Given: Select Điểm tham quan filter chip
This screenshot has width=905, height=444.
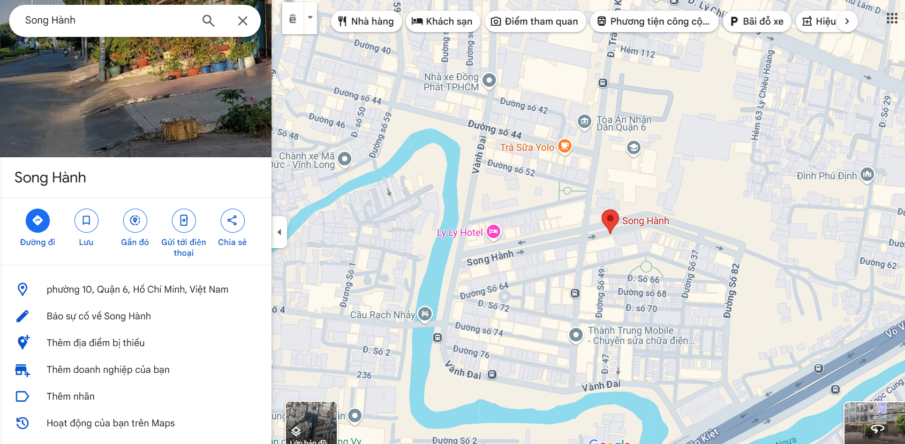Looking at the screenshot, I should click(535, 21).
